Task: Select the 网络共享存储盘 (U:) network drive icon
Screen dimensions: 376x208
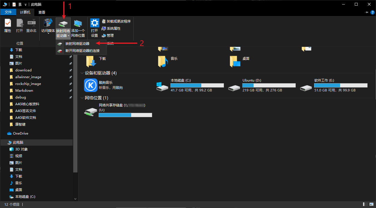Action: (x=90, y=111)
